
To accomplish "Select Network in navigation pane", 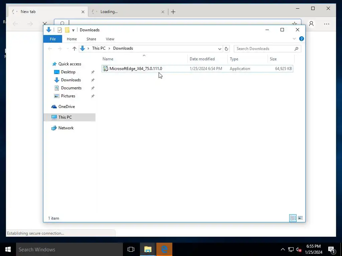I will coord(66,128).
